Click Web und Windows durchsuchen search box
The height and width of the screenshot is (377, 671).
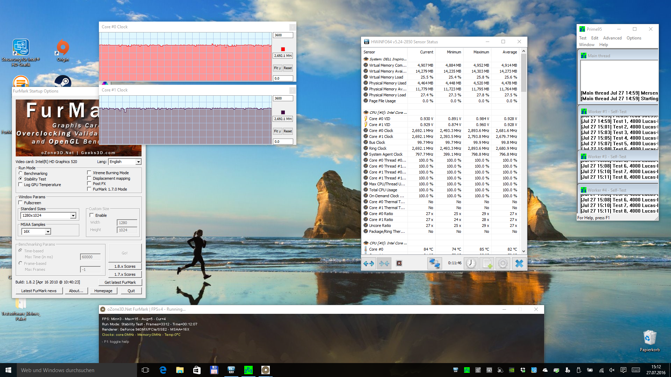coord(77,370)
